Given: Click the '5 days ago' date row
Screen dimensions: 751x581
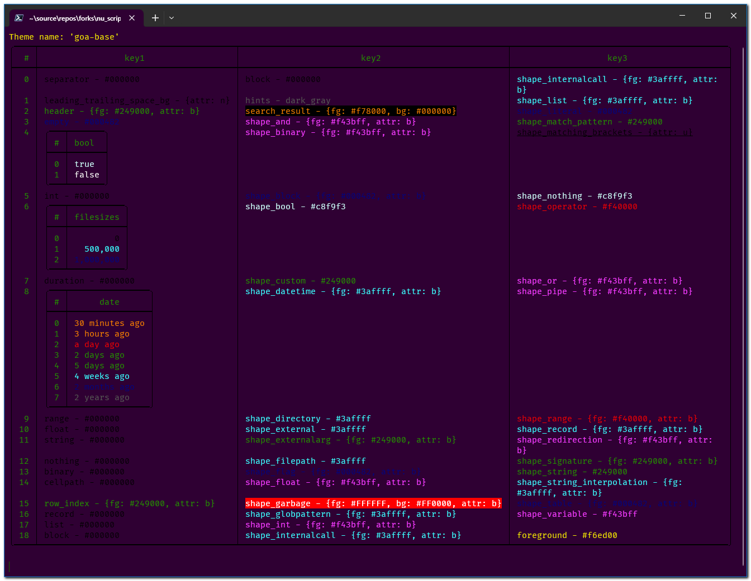Looking at the screenshot, I should [99, 366].
